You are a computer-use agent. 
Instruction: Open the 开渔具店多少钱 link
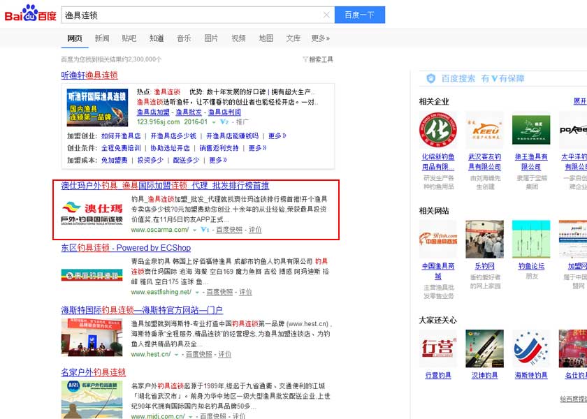coord(173,135)
